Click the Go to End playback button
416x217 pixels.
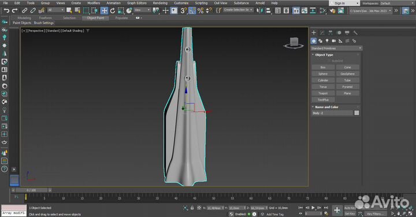(x=326, y=208)
